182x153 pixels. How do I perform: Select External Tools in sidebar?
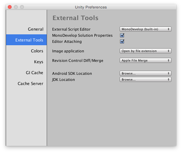(x=27, y=40)
